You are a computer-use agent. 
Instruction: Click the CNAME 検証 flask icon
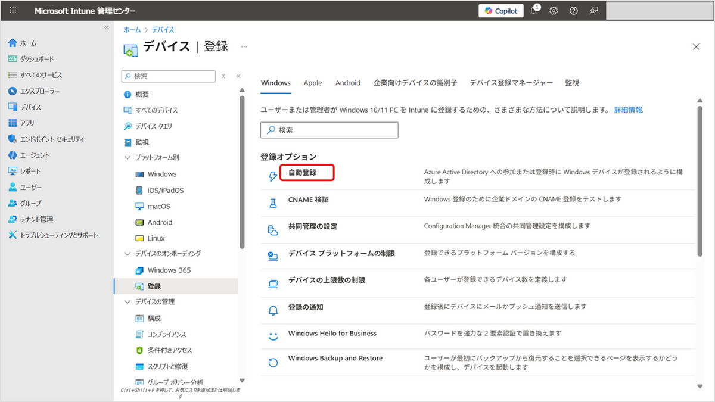[273, 203]
